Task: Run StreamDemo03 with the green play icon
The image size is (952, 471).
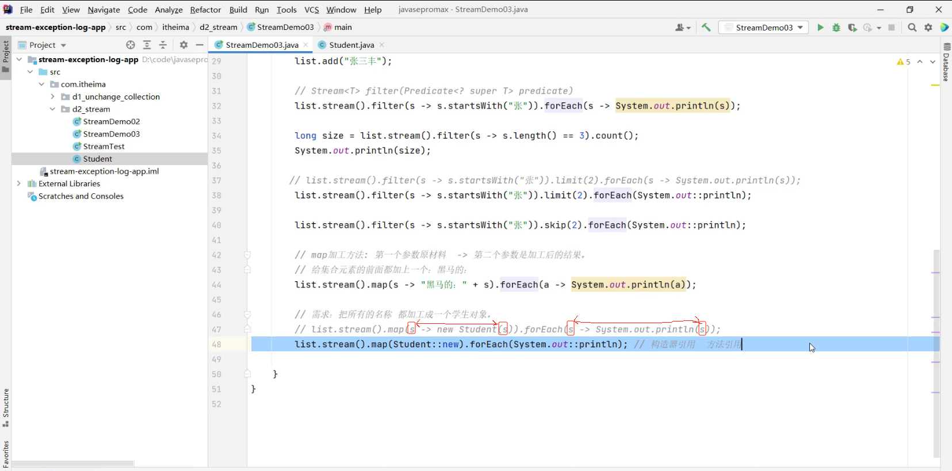Action: click(x=820, y=27)
